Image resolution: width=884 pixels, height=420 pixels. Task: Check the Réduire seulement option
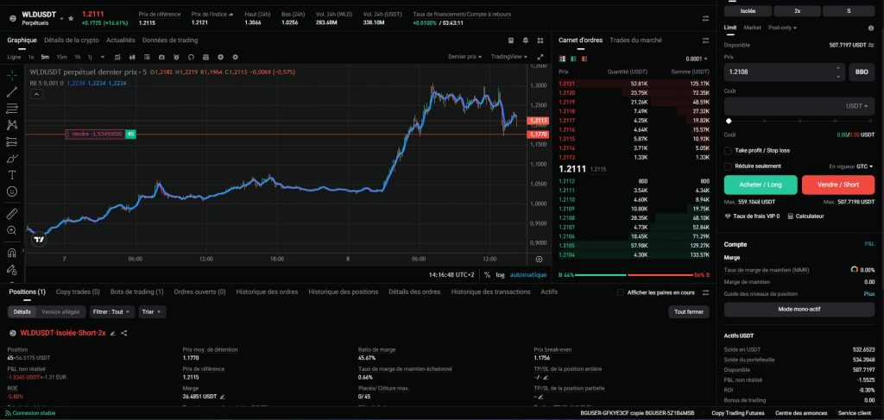729,166
